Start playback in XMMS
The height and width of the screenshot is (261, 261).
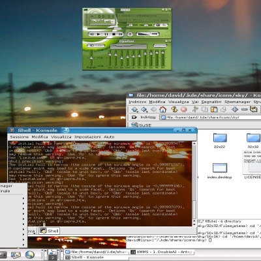99,34
